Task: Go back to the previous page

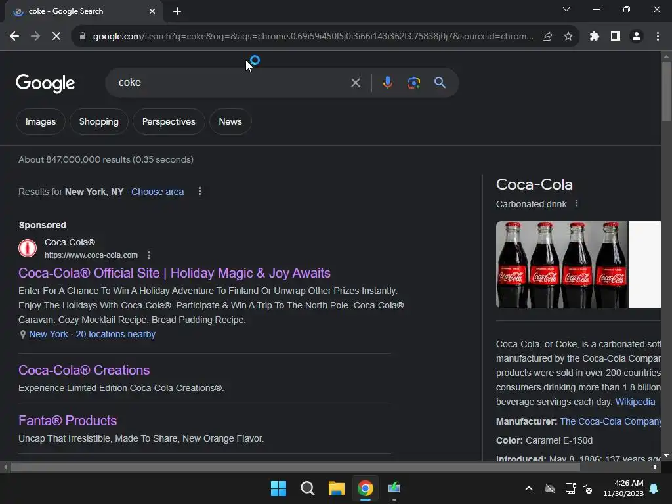Action: click(x=14, y=37)
